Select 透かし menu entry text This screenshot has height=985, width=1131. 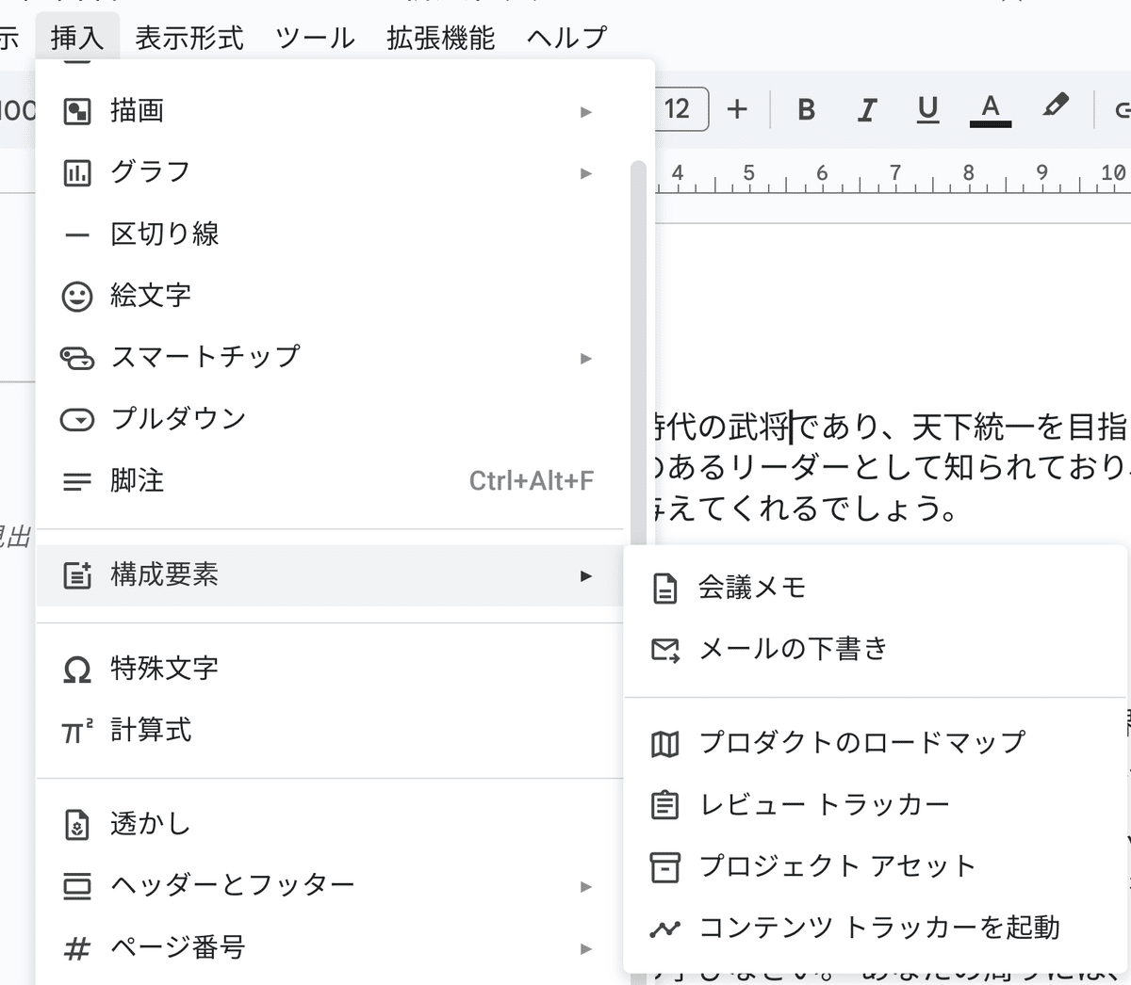[x=150, y=824]
